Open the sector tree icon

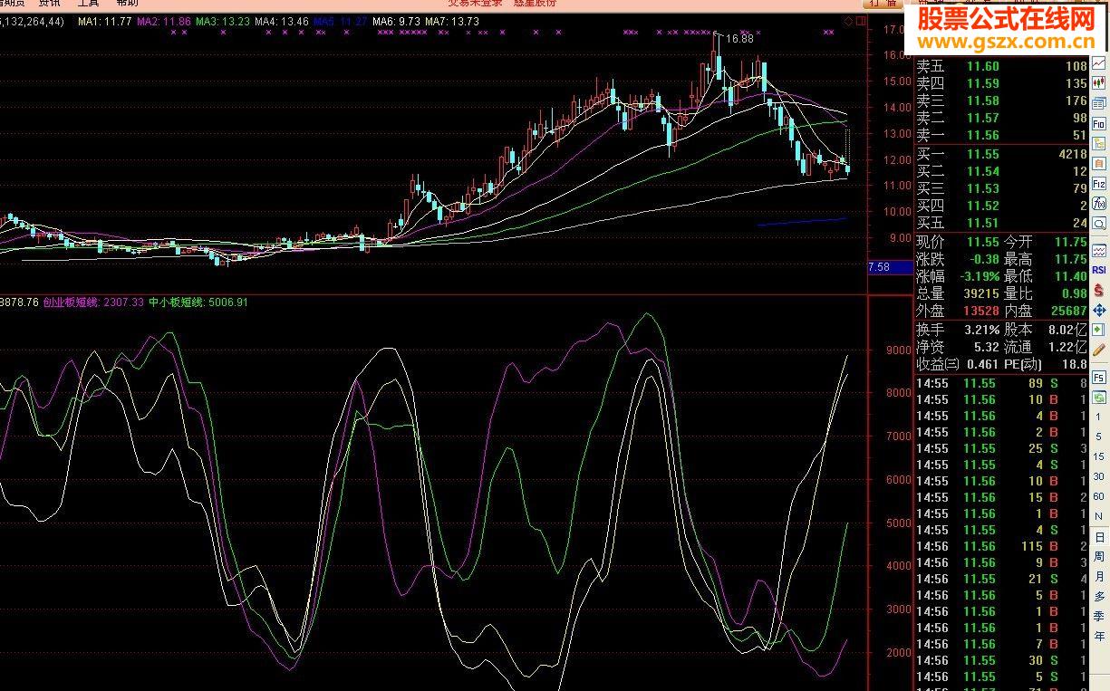(1099, 143)
